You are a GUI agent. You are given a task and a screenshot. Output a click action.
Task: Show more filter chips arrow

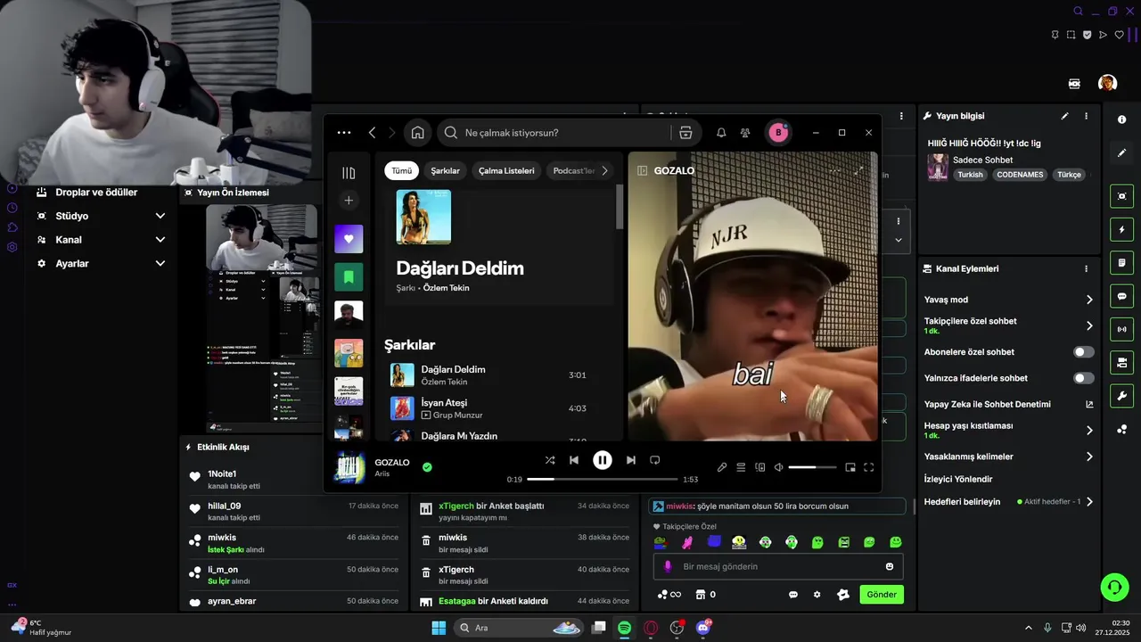pos(604,170)
